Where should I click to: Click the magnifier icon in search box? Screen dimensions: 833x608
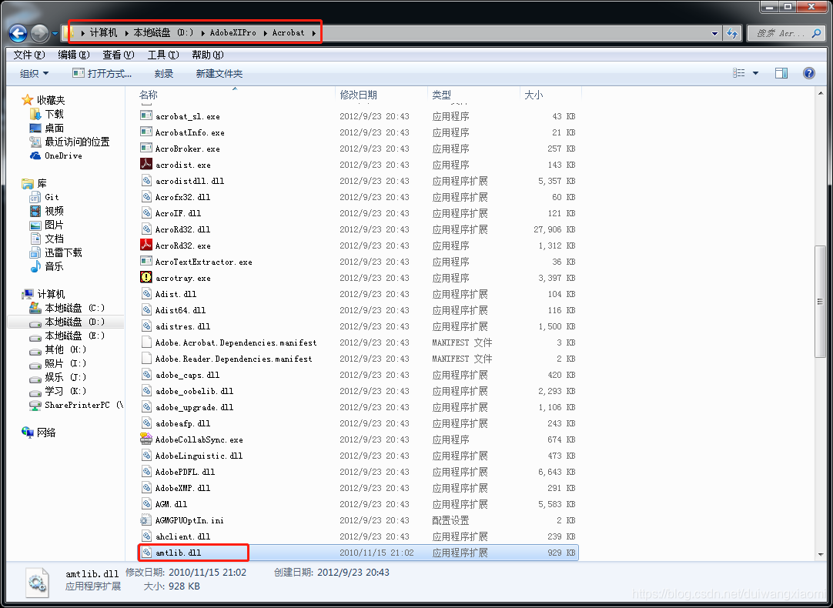tap(816, 33)
